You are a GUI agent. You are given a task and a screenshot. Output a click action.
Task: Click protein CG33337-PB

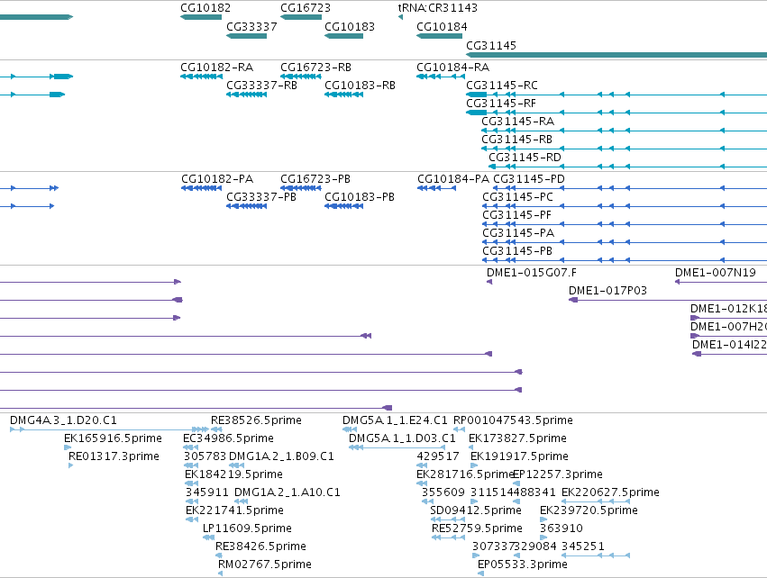tap(247, 207)
